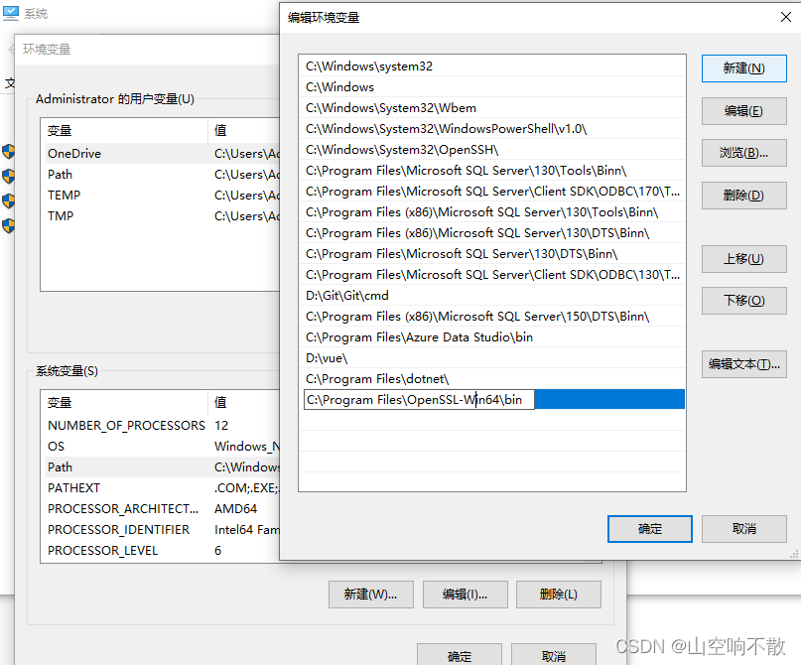Click the 新建(N) button
This screenshot has height=665, width=801.
point(743,68)
